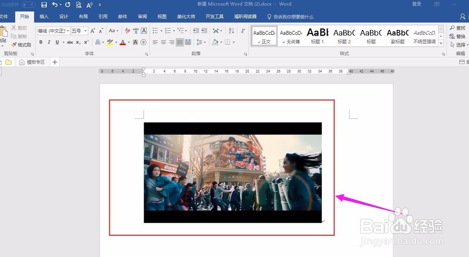Apply the 标题 1 style
This screenshot has width=469, height=257.
pyautogui.click(x=318, y=36)
